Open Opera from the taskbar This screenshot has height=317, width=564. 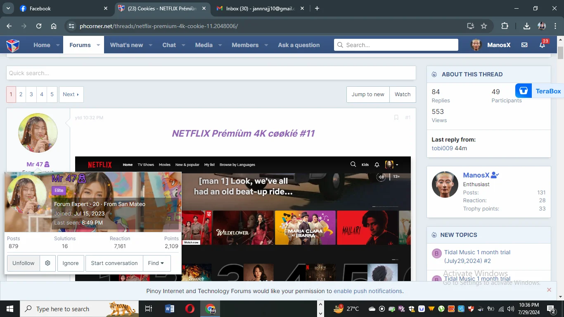(190, 309)
